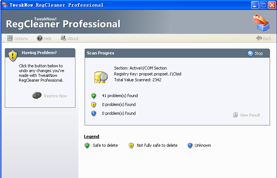
Task: Click the View Result document icon
Action: [235, 115]
